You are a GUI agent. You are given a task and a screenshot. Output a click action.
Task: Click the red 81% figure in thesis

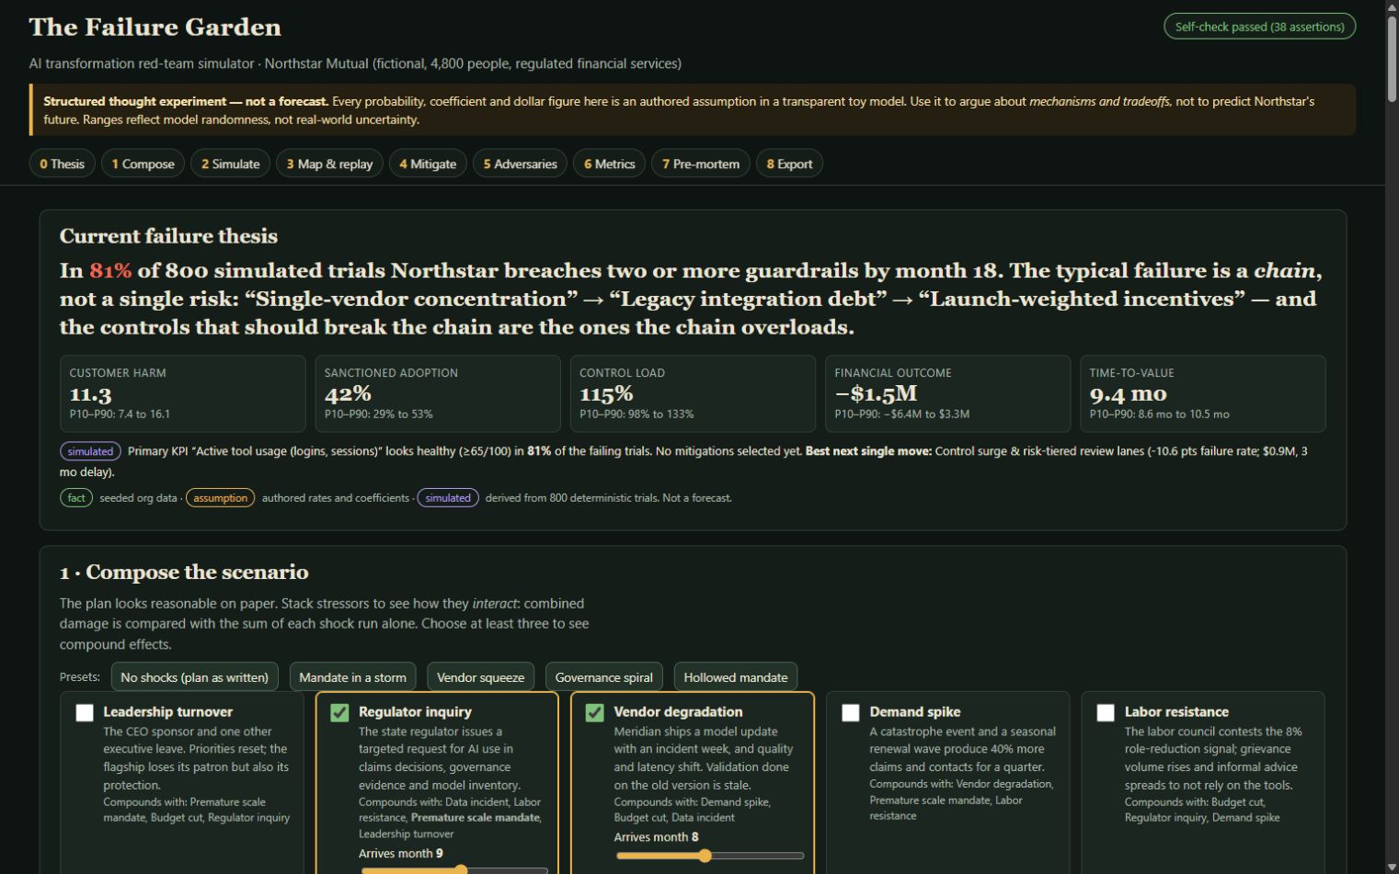(110, 270)
